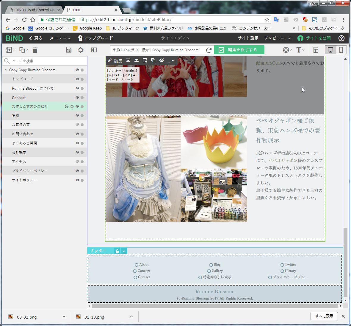Open the dress-up theme wheel icon
The image size is (351, 326).
(x=287, y=50)
